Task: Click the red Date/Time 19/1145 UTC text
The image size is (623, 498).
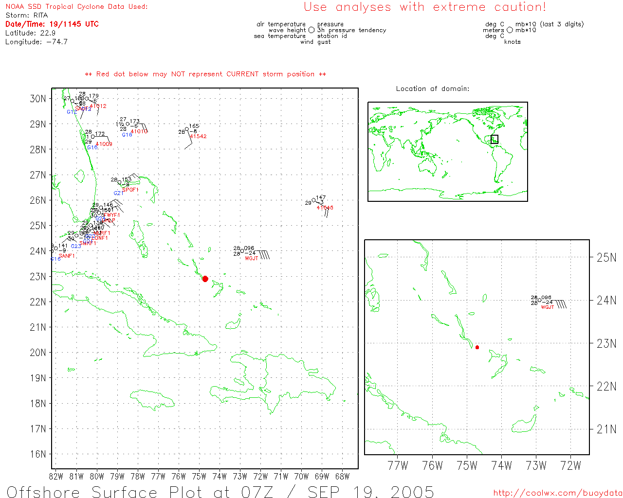Action: [52, 24]
